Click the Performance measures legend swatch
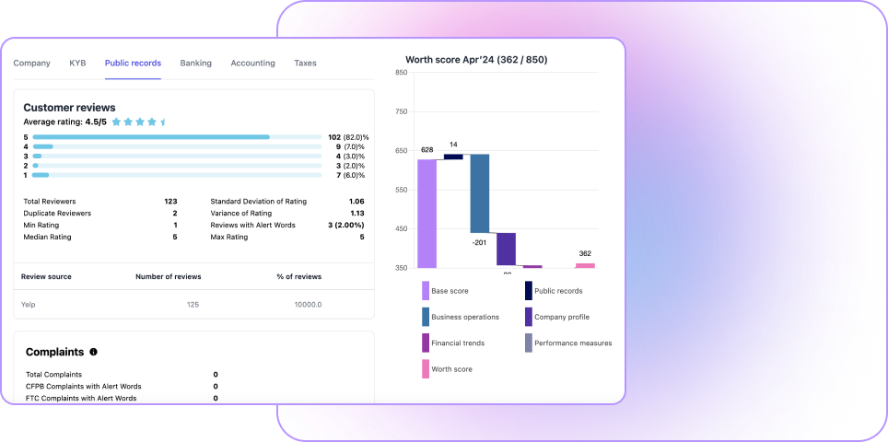This screenshot has height=442, width=888. pos(529,343)
